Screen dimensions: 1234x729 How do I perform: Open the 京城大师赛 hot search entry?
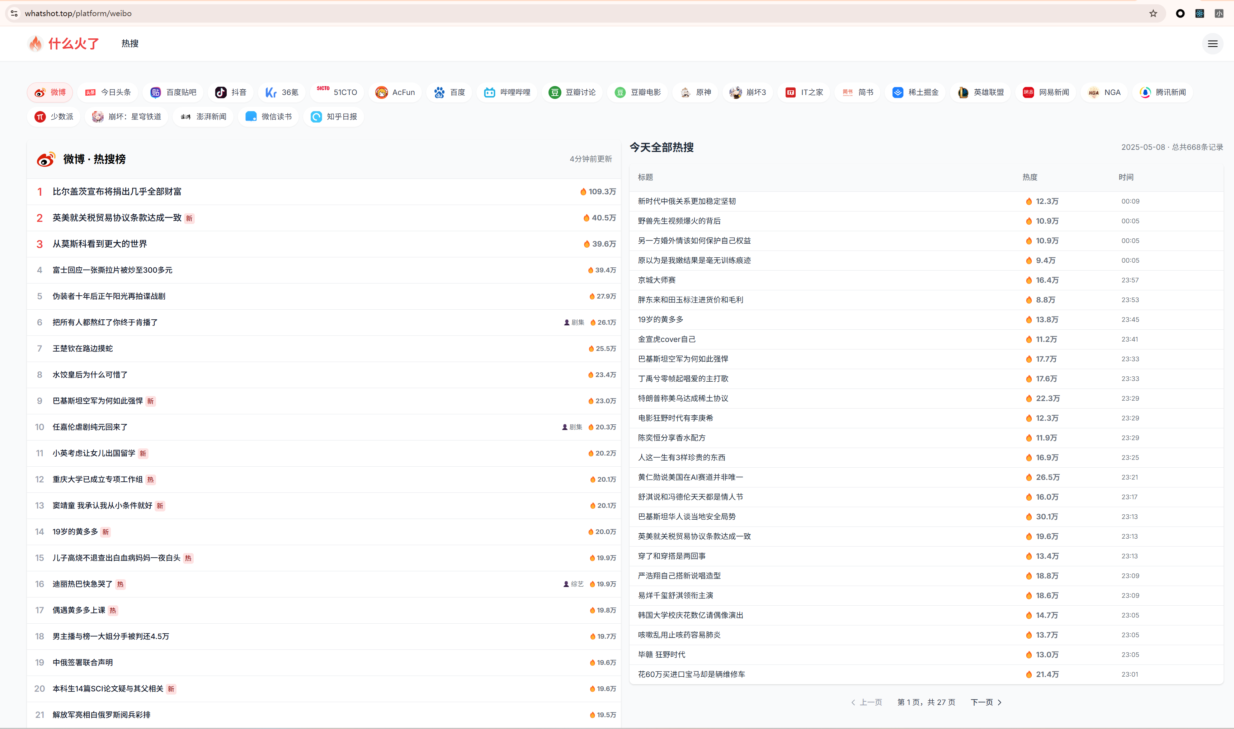656,280
